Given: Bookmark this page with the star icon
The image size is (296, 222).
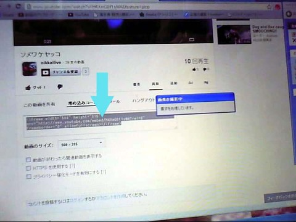Looking at the screenshot, I should [269, 7].
